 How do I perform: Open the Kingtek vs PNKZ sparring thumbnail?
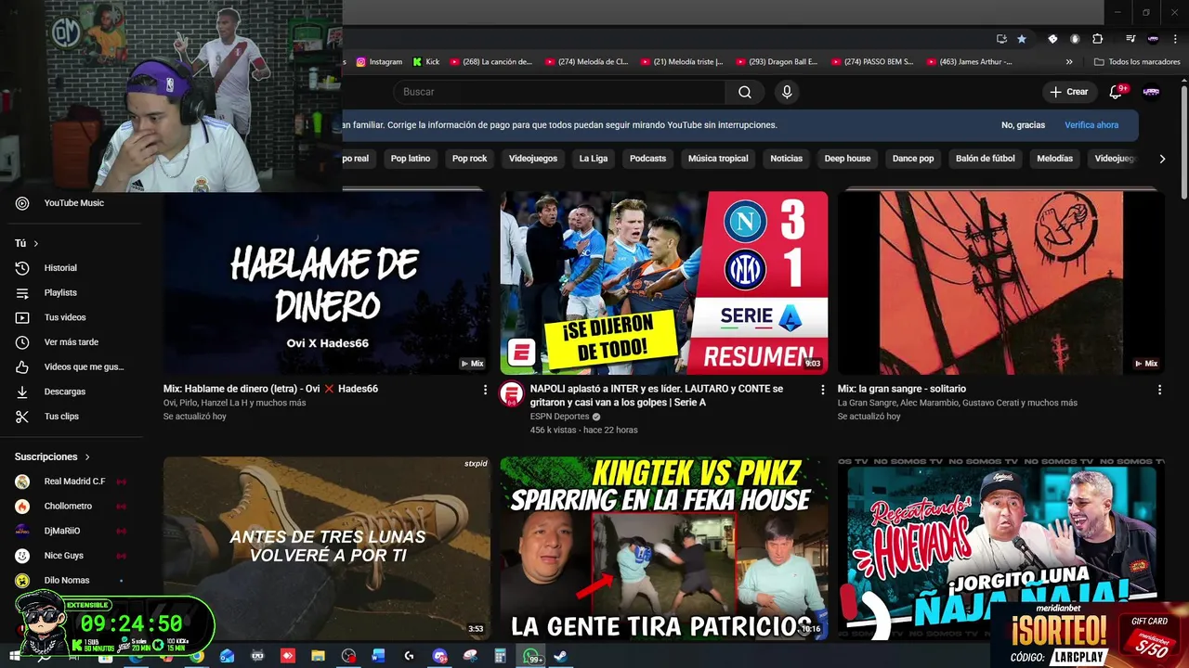coord(664,547)
